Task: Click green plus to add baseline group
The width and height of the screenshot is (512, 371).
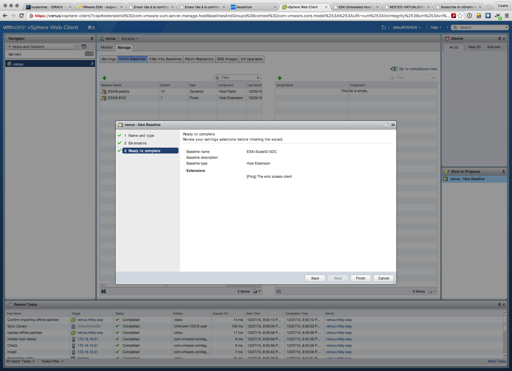Action: click(x=280, y=78)
